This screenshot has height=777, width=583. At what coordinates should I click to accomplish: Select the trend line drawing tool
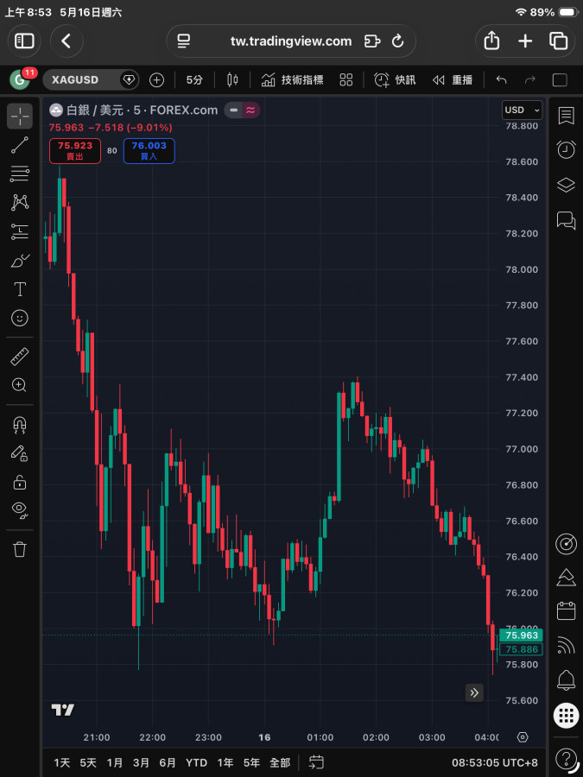(x=20, y=145)
